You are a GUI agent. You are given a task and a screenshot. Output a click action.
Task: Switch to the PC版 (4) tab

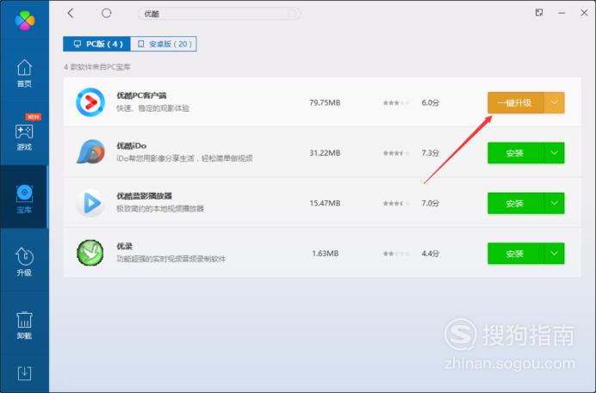point(97,44)
